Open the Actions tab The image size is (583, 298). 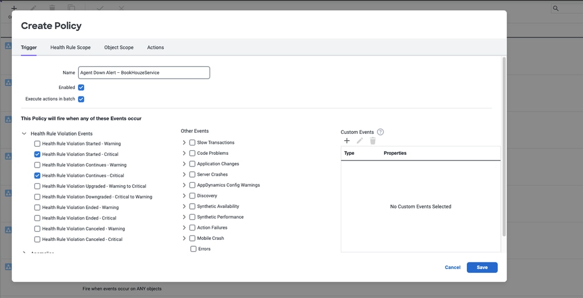click(x=155, y=48)
